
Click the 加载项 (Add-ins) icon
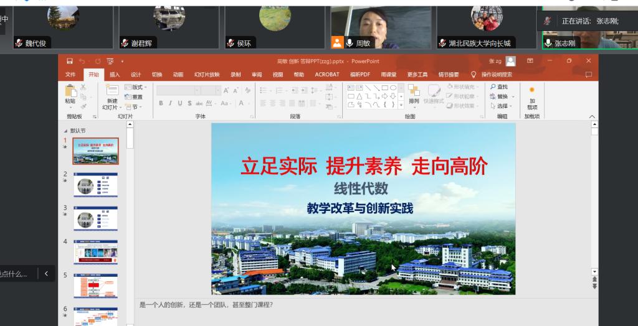[531, 97]
